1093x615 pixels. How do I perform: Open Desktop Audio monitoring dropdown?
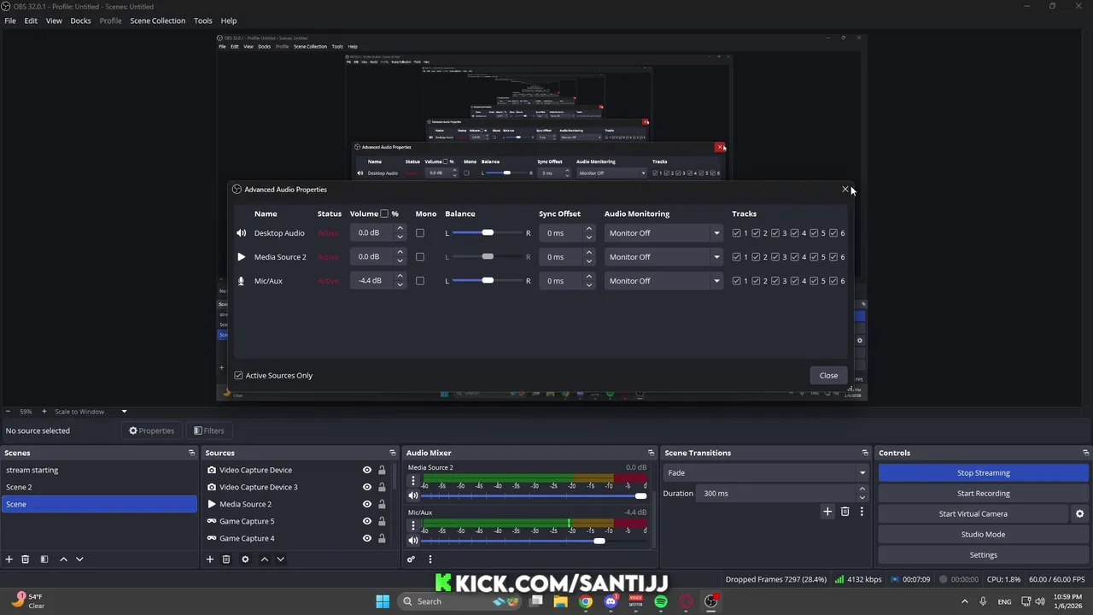click(663, 233)
